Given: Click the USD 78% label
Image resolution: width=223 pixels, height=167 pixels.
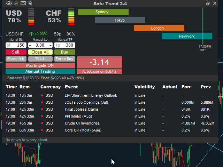Looking at the screenshot, I should click(x=14, y=16).
